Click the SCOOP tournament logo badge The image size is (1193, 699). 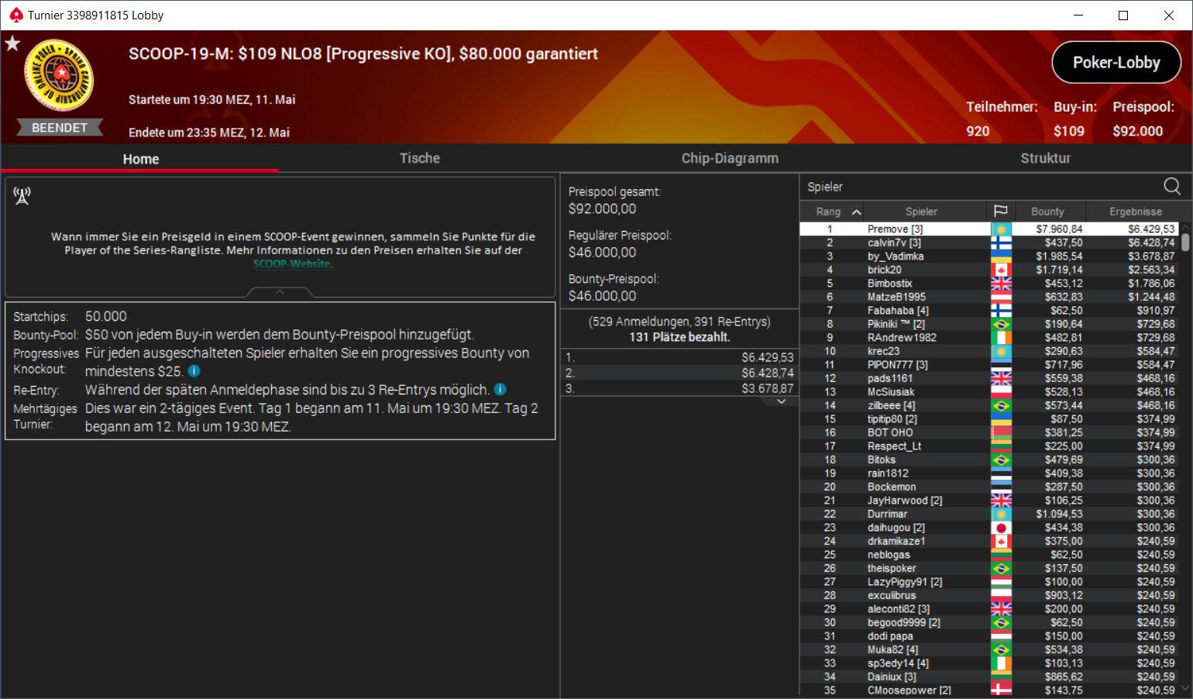coord(60,75)
